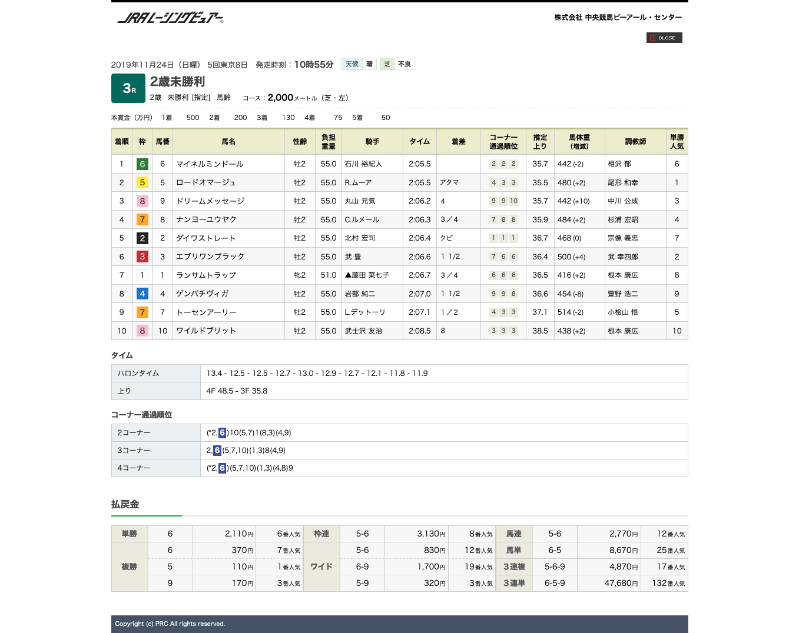Click the 3連単 payout label
Image resolution: width=799 pixels, height=633 pixels.
514,583
